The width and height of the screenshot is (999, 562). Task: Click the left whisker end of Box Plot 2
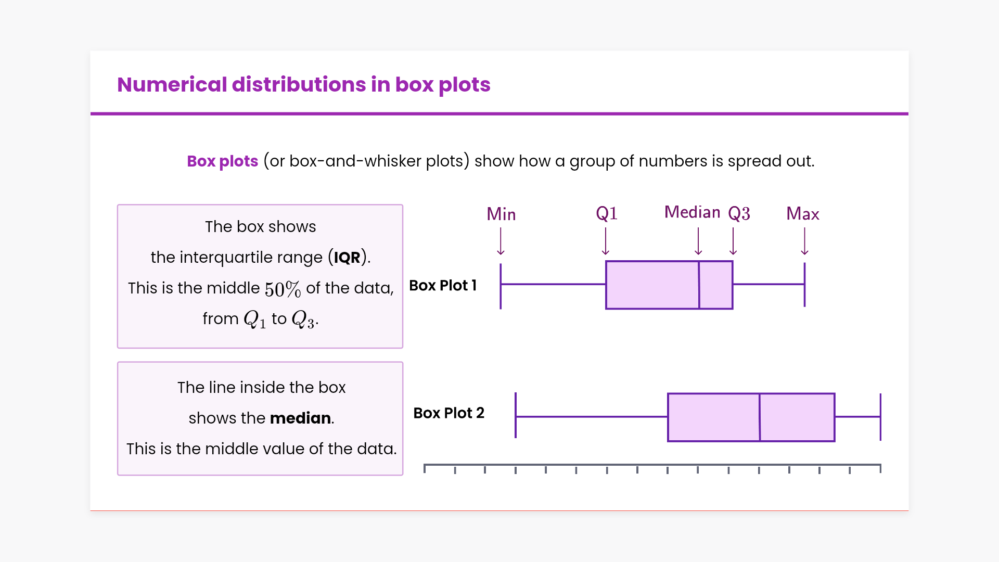(x=516, y=416)
